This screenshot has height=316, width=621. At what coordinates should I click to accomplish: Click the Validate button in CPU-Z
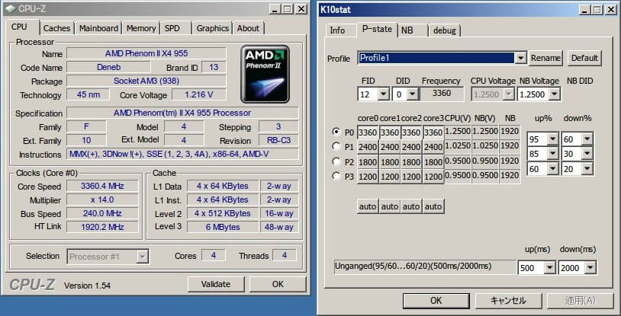[x=216, y=284]
